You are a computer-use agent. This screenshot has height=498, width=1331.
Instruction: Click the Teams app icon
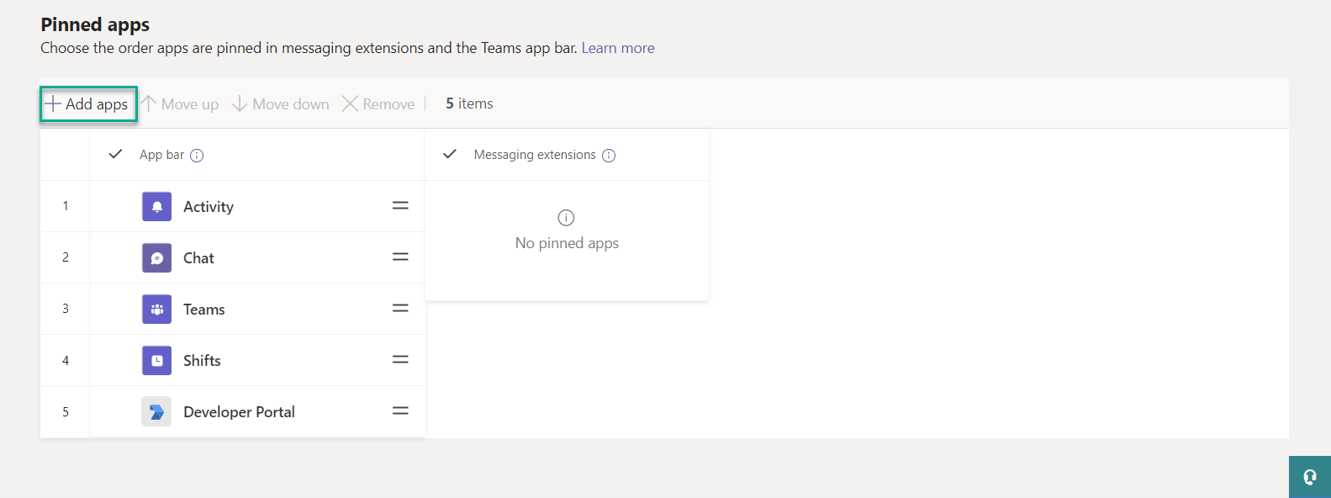coord(156,310)
